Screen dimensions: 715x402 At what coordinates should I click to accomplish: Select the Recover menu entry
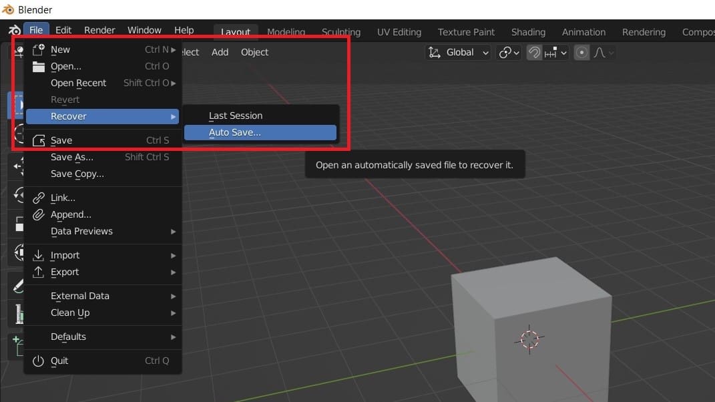103,116
